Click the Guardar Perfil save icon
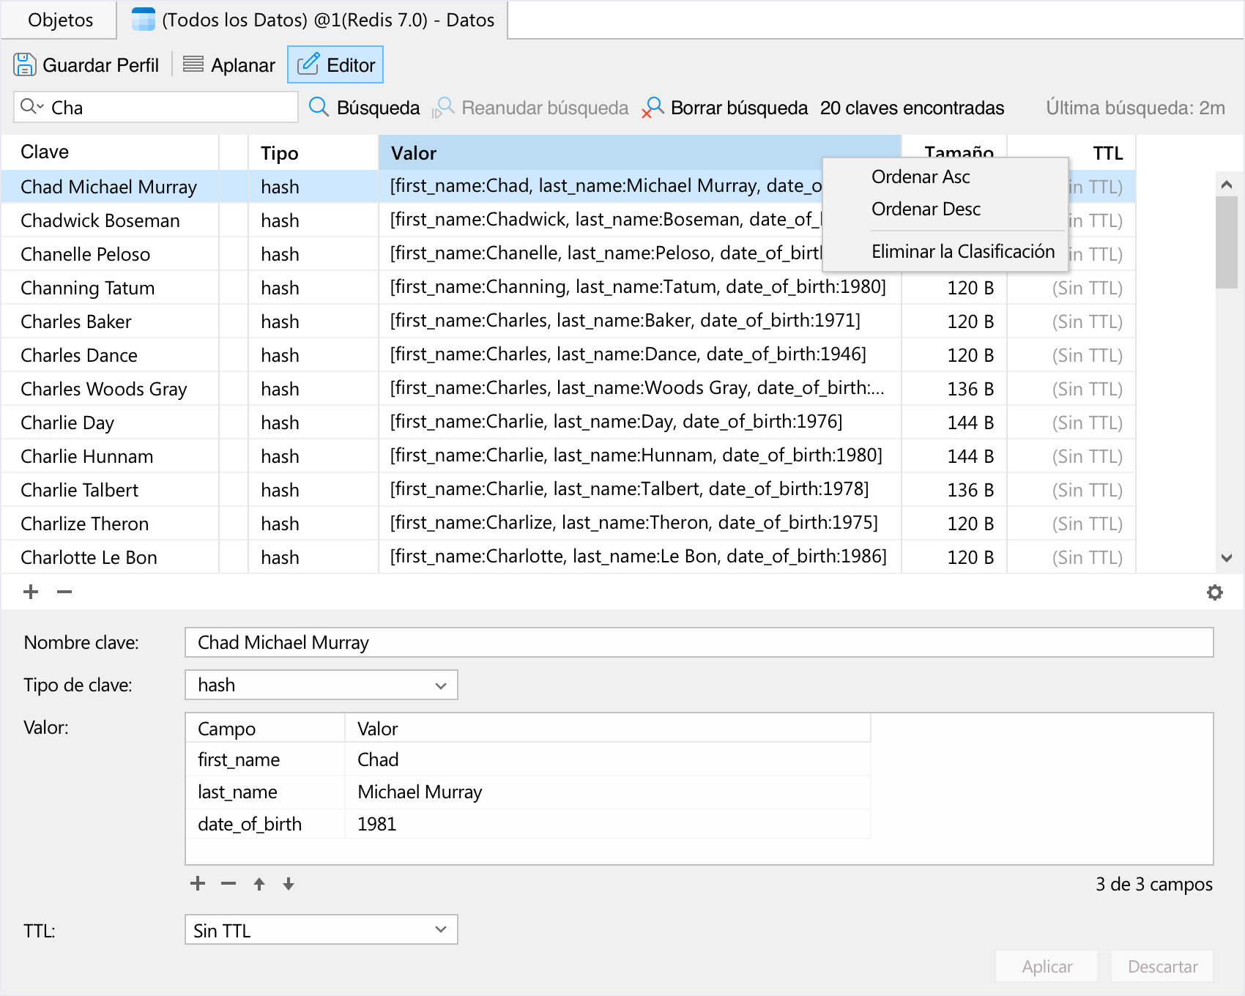This screenshot has height=996, width=1245. 24,65
